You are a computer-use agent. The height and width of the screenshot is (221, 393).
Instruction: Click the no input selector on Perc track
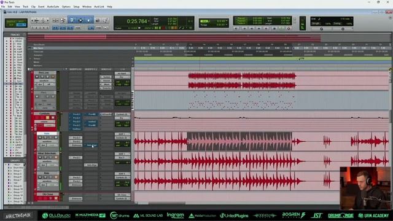click(123, 73)
